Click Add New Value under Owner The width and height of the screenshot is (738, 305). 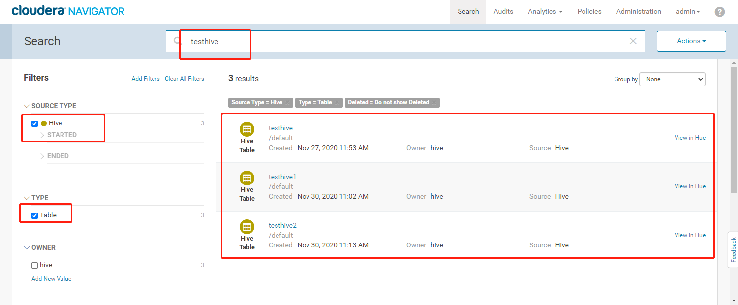pos(52,279)
